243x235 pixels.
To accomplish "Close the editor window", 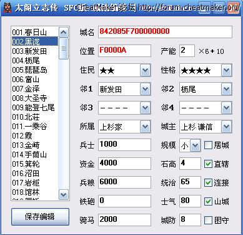I will 233,8.
